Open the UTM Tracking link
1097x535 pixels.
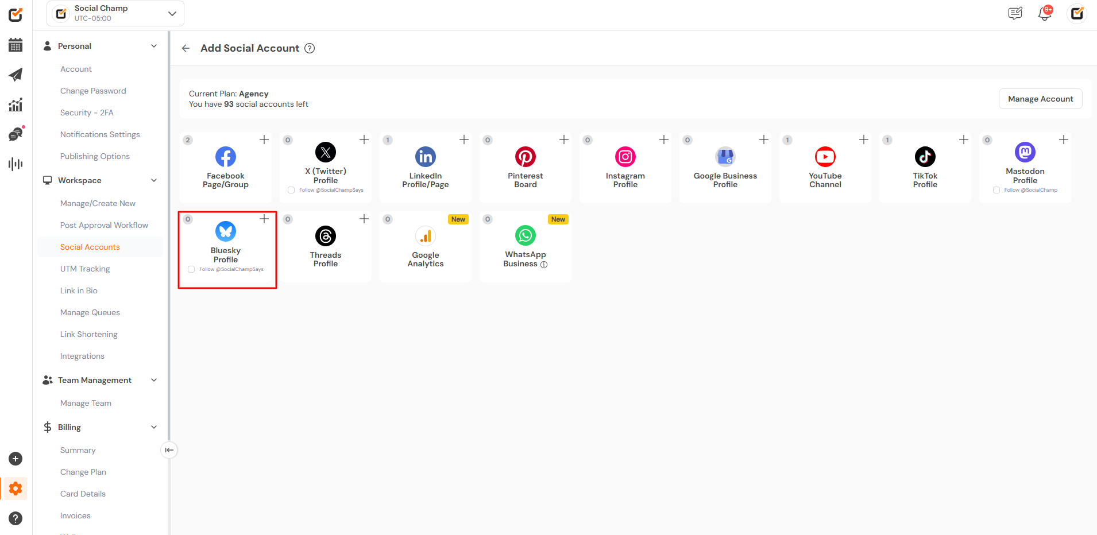[x=85, y=269]
